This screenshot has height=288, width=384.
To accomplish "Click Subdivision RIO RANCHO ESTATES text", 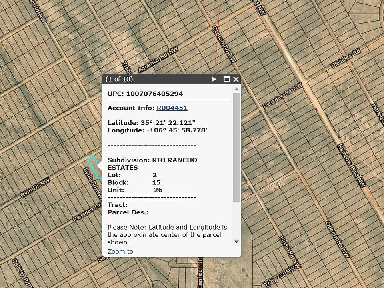I will pyautogui.click(x=152, y=164).
